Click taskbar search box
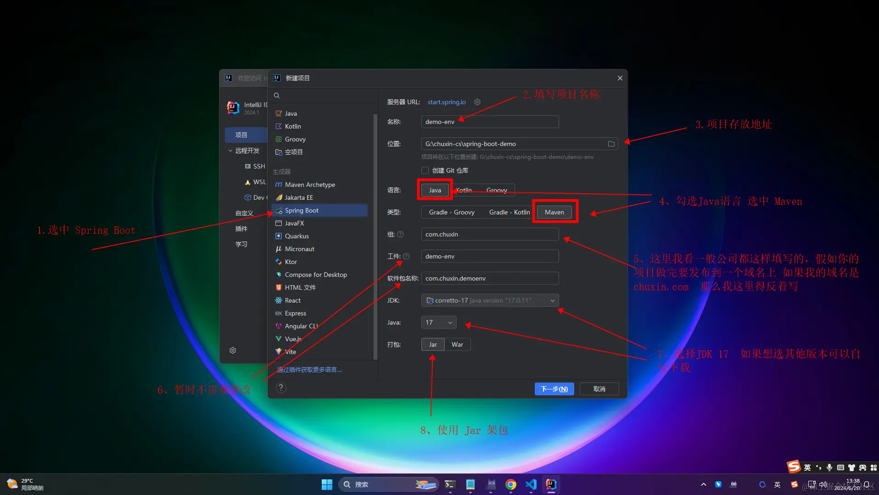 [388, 484]
